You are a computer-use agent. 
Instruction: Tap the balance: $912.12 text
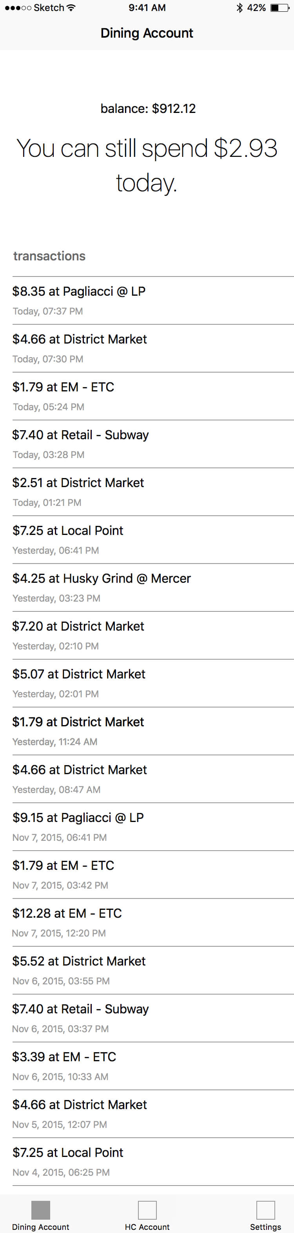coord(148,109)
